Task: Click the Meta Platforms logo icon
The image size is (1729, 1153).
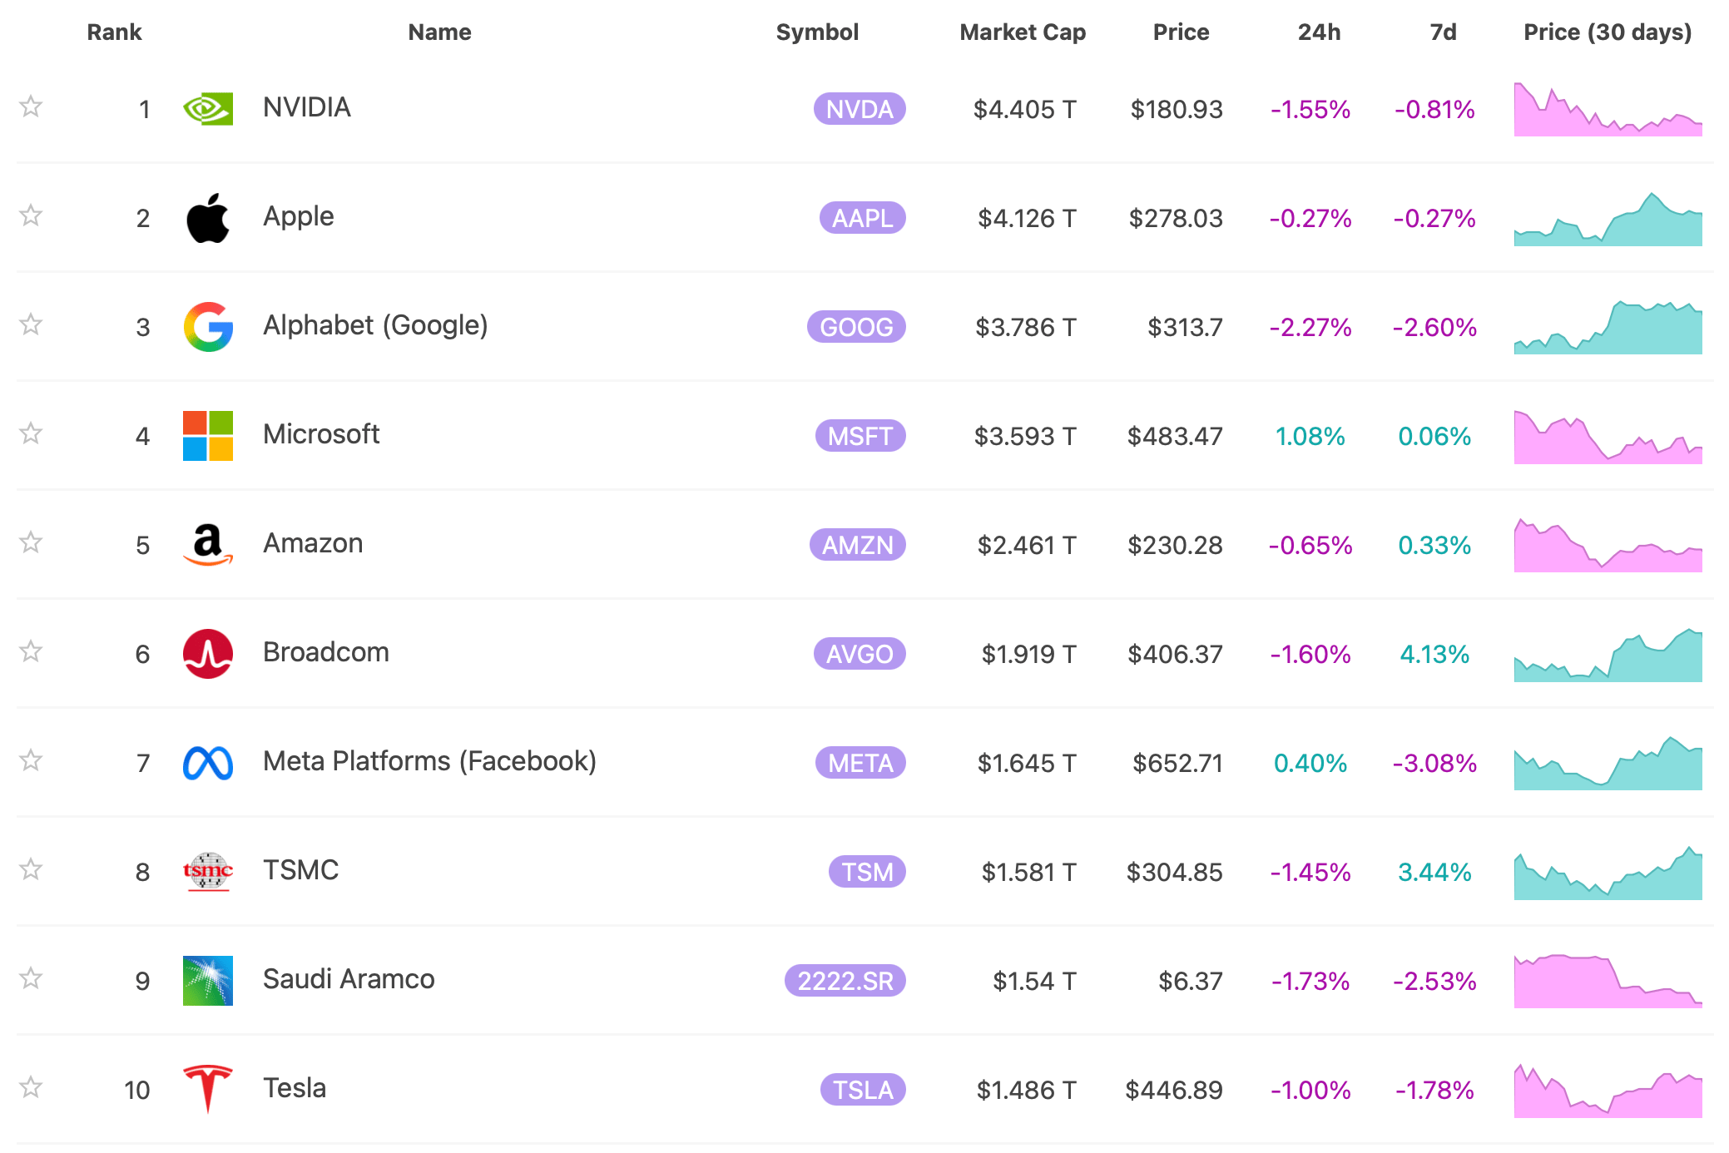Action: point(208,762)
